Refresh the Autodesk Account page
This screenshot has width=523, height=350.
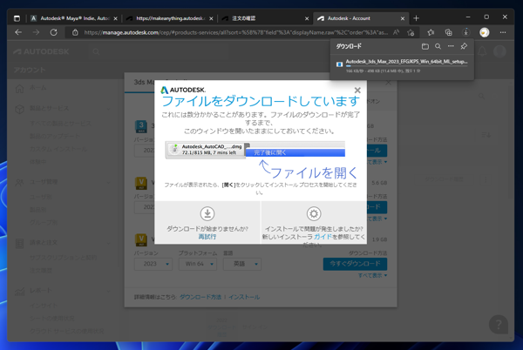pos(54,32)
